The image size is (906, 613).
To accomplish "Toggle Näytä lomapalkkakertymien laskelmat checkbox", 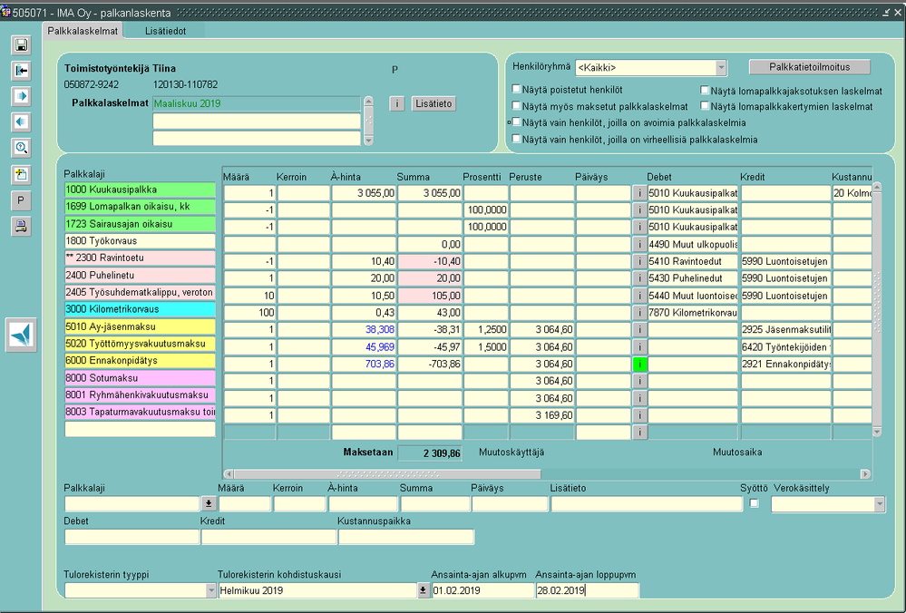I will 705,106.
